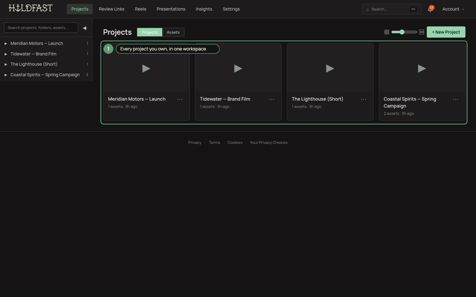Viewport: 476px width, 297px height.
Task: Open Presentations
Action: (171, 9)
